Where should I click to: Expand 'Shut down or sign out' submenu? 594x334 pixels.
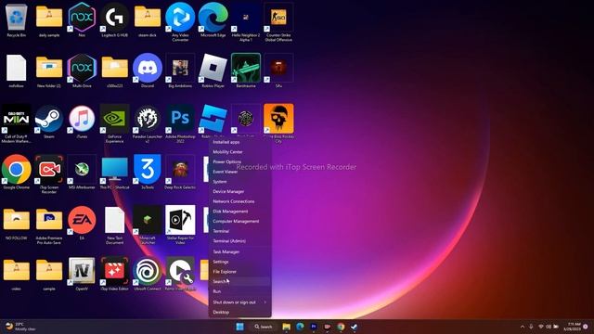239,302
